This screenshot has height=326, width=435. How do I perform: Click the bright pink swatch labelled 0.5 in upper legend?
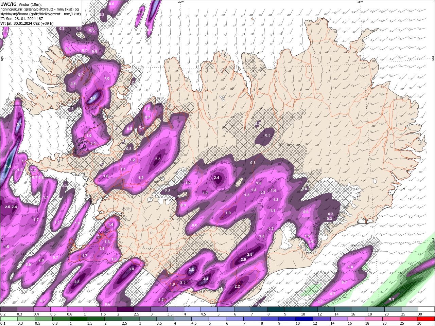58,309
